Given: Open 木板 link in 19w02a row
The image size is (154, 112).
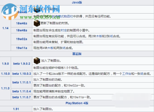Looking at the screenshot, I should click(99, 36).
